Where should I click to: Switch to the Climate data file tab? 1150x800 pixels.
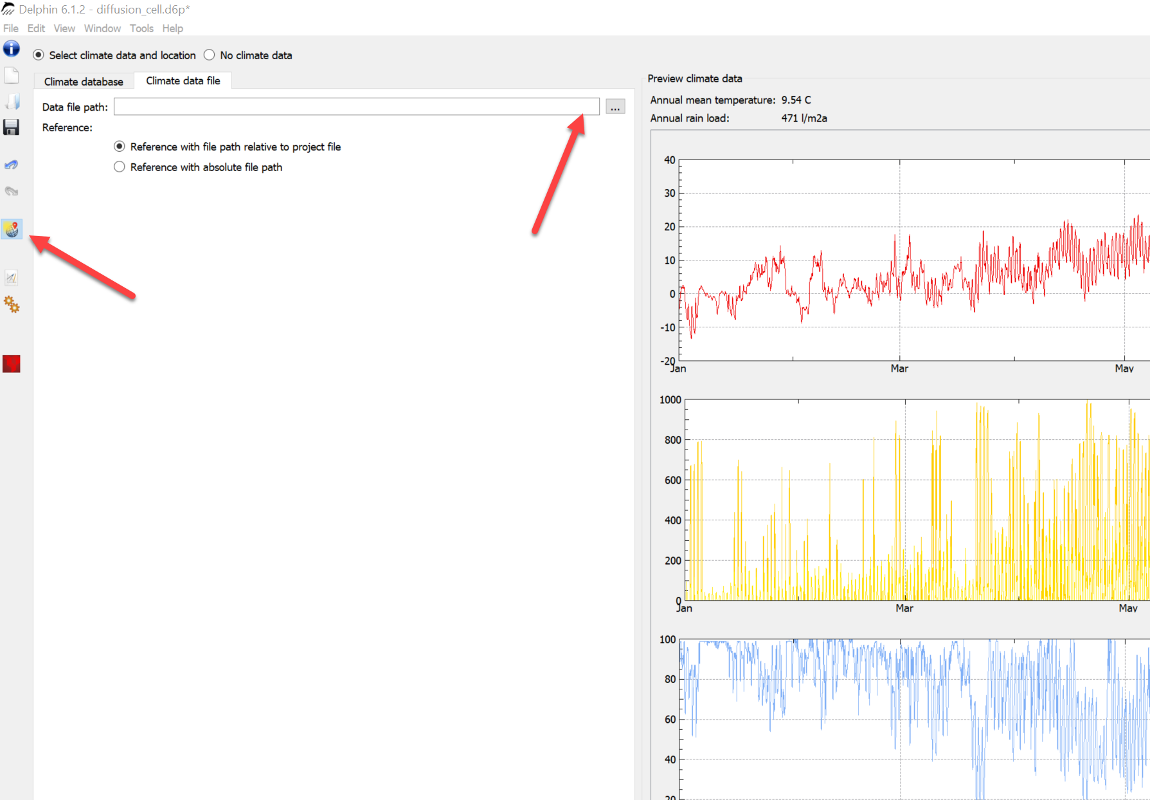pyautogui.click(x=183, y=81)
